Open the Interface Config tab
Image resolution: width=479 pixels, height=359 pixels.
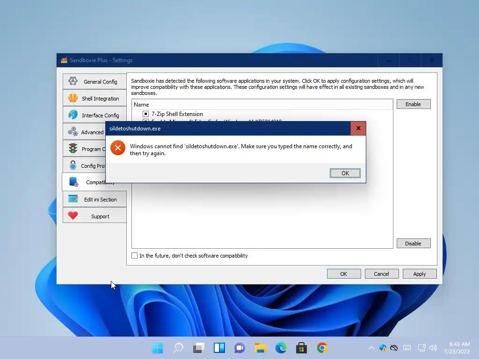(94, 115)
